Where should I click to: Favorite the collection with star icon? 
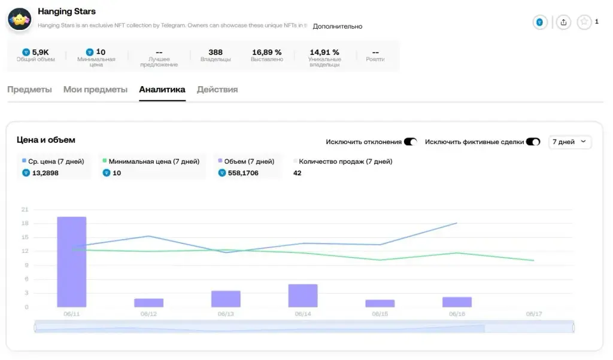tap(584, 22)
